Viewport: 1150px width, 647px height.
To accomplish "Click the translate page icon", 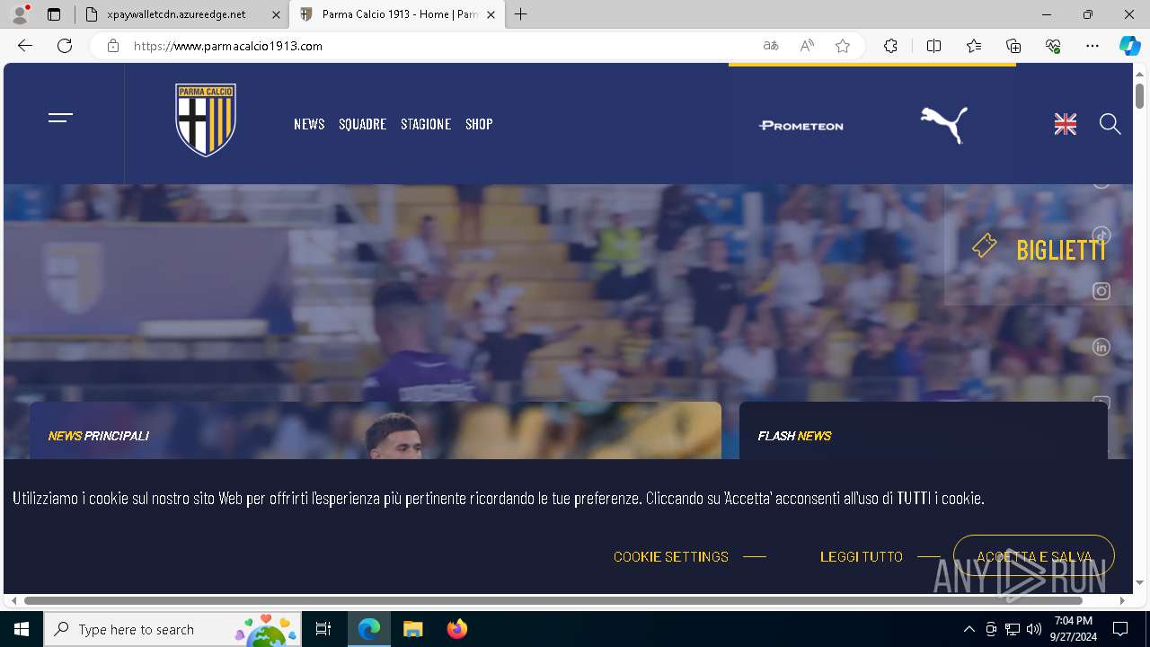I will pyautogui.click(x=771, y=46).
